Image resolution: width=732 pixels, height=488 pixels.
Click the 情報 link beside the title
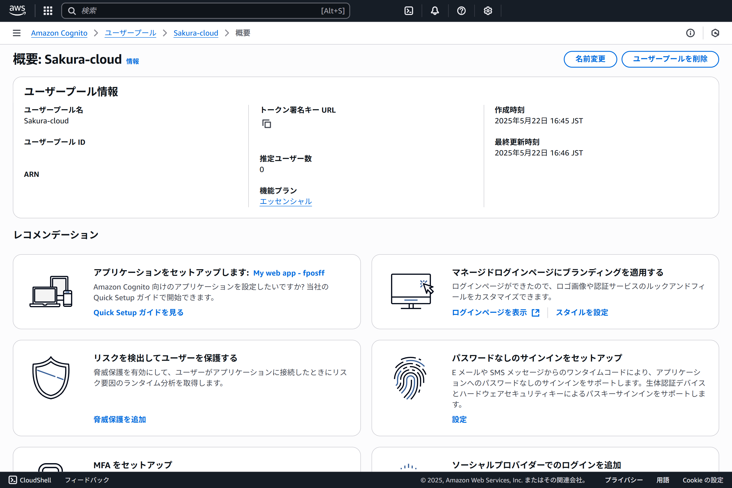click(x=133, y=61)
